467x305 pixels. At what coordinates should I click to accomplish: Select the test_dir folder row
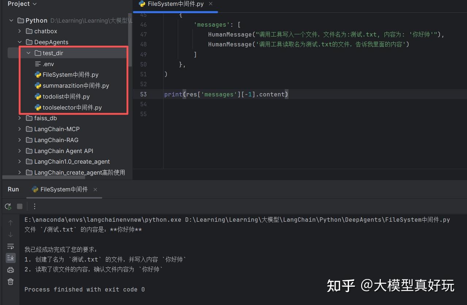pos(68,53)
